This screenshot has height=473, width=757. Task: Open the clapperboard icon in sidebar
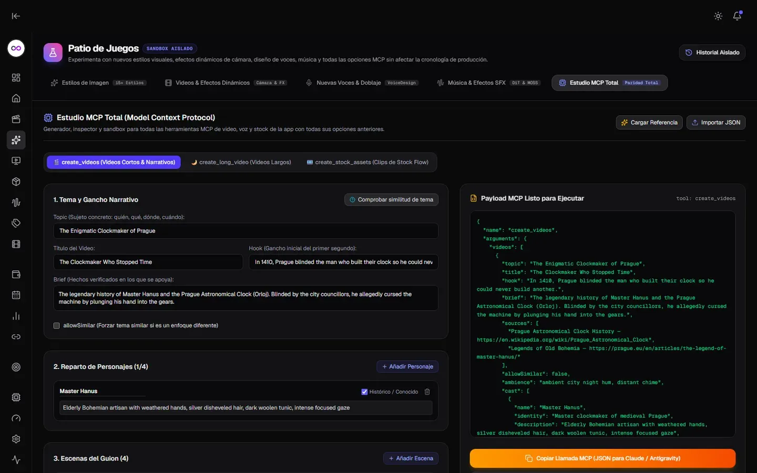coord(16,119)
